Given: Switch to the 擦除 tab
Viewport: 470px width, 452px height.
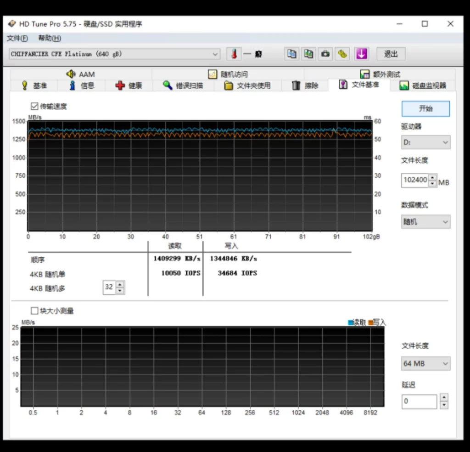Looking at the screenshot, I should click(305, 85).
